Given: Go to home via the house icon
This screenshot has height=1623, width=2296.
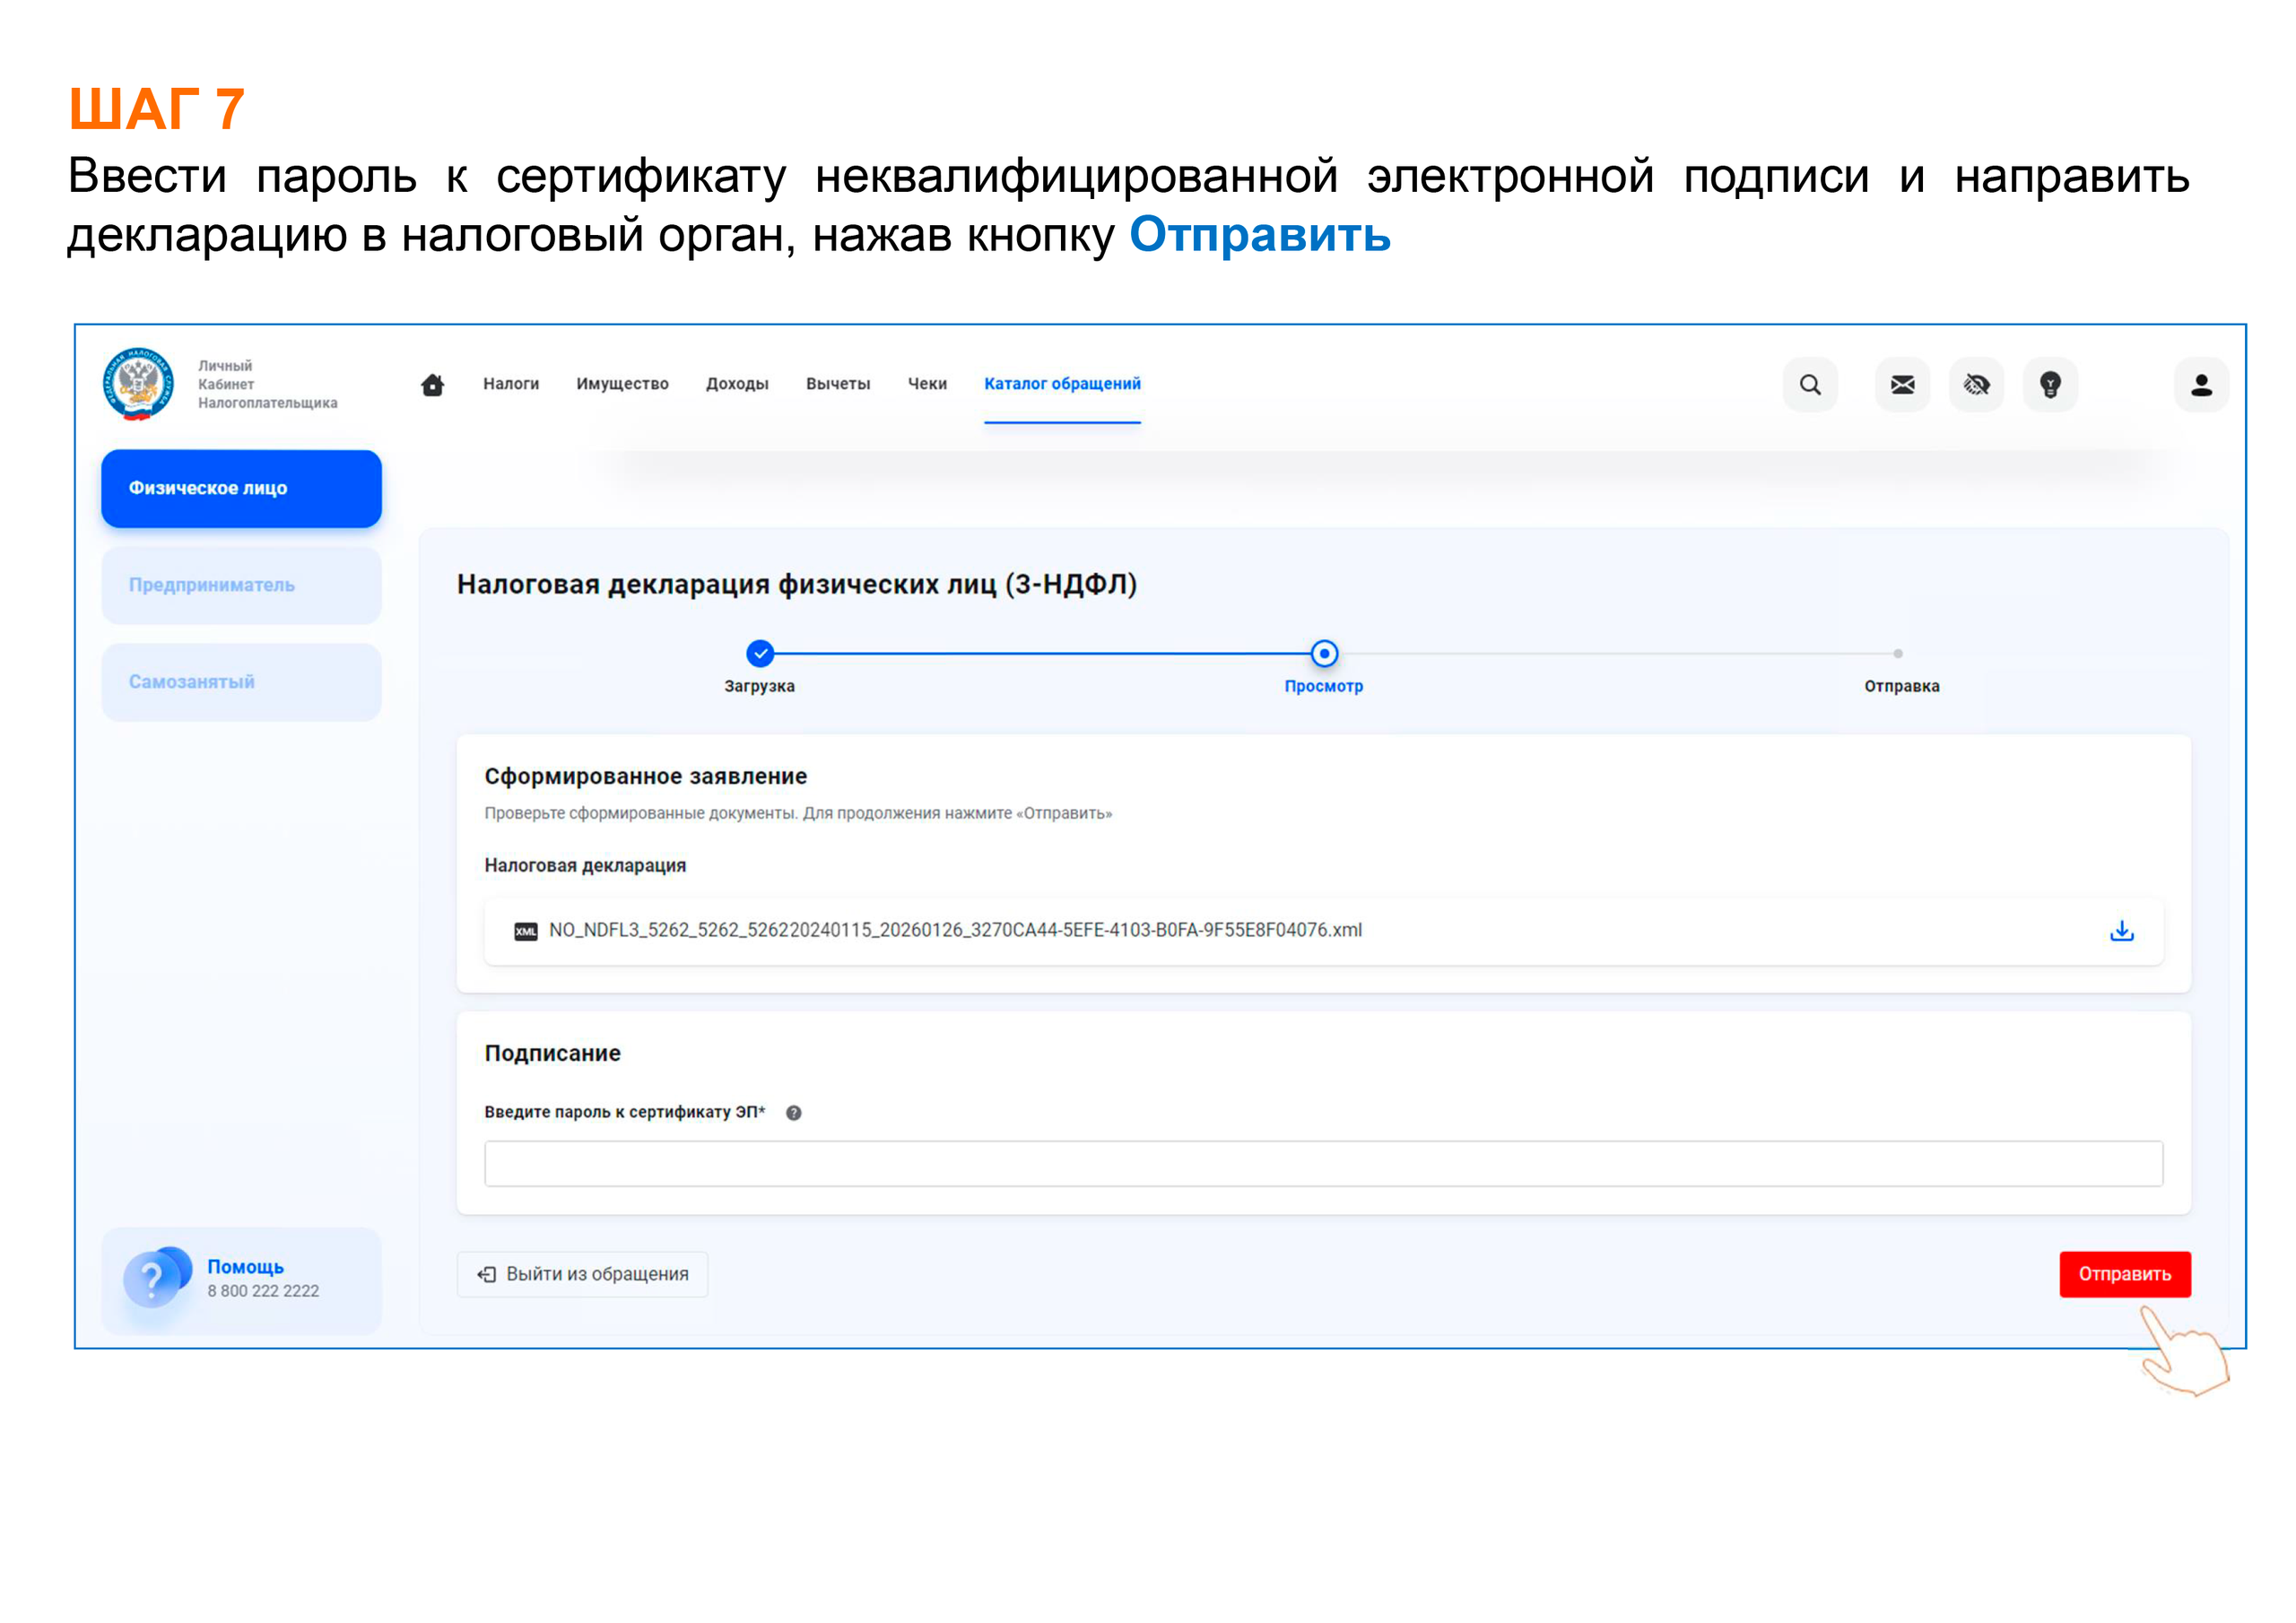Looking at the screenshot, I should click(x=432, y=384).
